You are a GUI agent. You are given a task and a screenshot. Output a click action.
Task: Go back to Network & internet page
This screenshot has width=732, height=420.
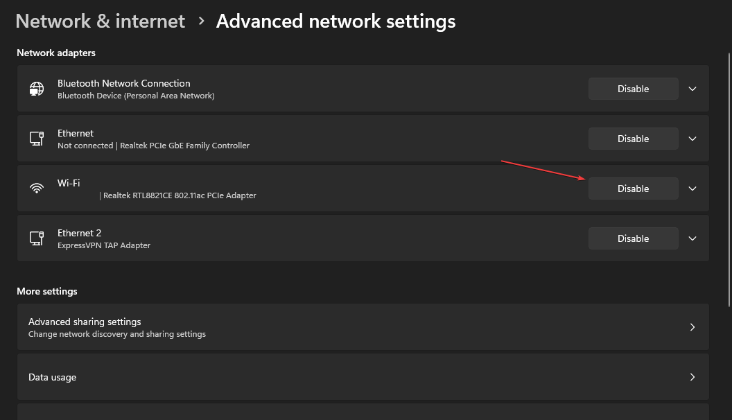click(100, 21)
